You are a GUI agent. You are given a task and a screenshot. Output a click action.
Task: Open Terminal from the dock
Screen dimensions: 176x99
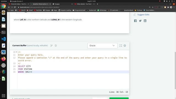point(3,32)
